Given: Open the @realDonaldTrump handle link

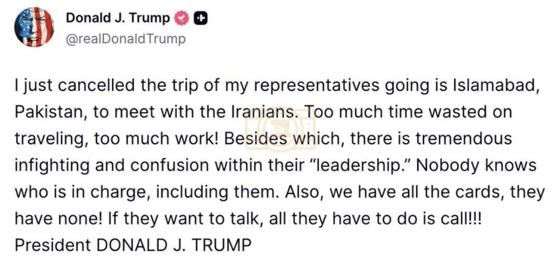Looking at the screenshot, I should point(125,39).
